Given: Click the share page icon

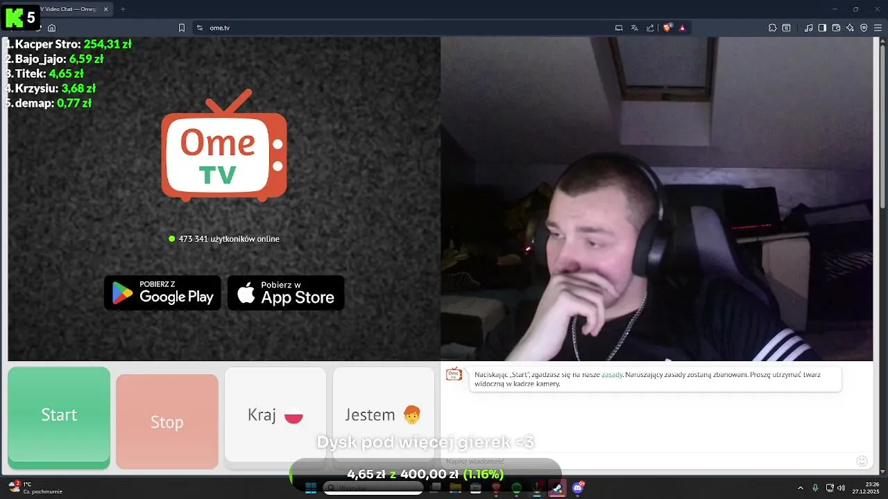Looking at the screenshot, I should (650, 28).
